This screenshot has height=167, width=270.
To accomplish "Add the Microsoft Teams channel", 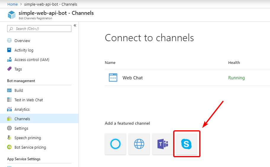I will click(163, 144).
